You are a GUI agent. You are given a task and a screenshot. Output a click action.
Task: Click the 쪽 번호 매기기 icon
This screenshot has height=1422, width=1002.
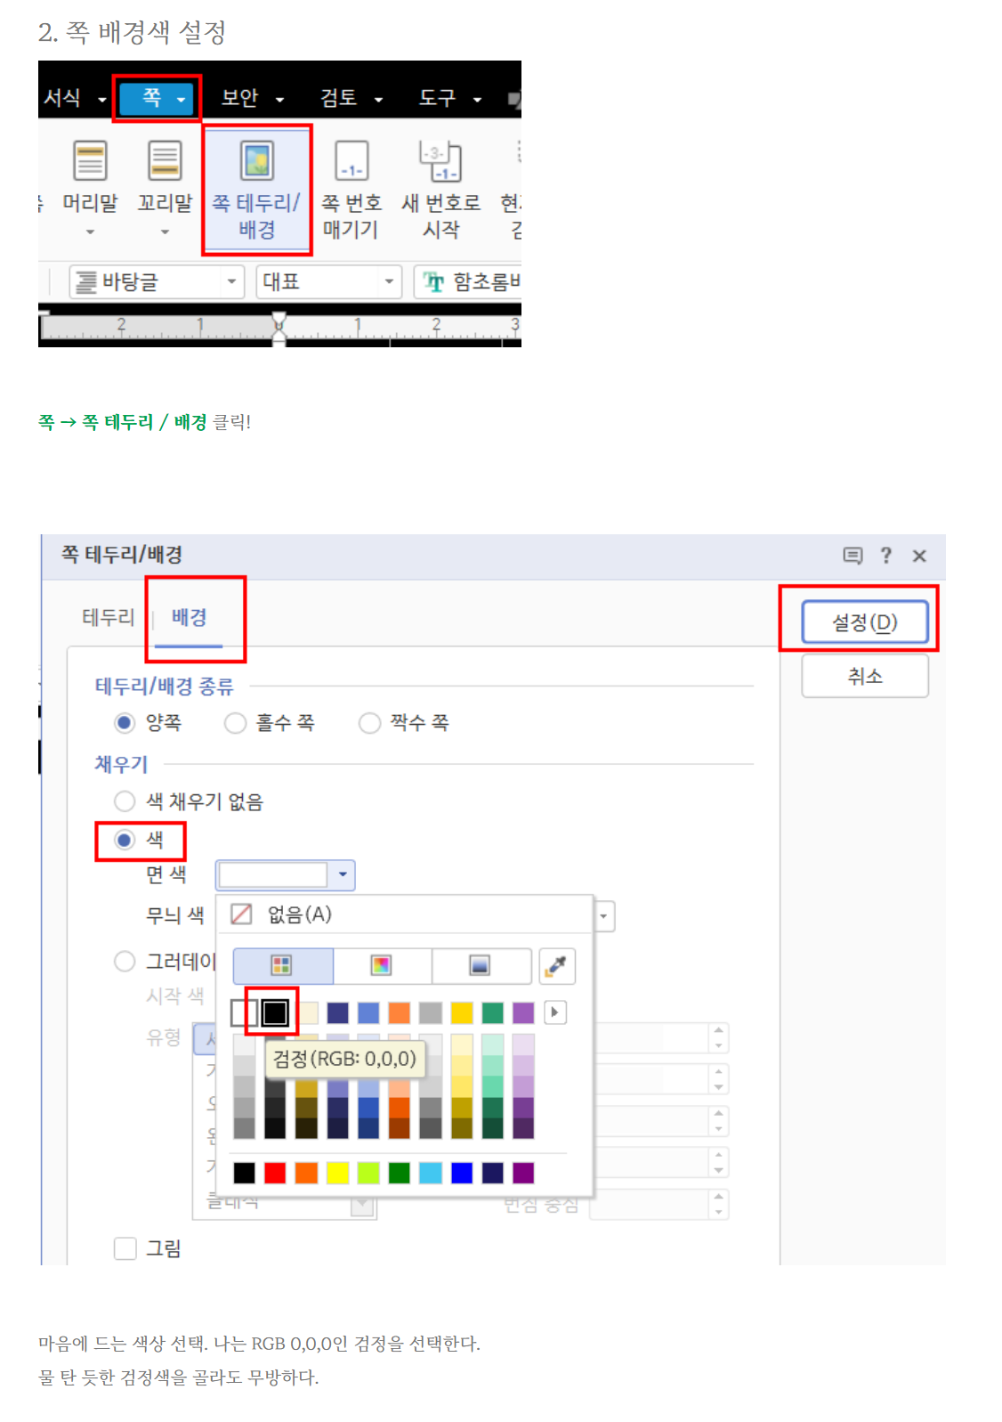352,161
